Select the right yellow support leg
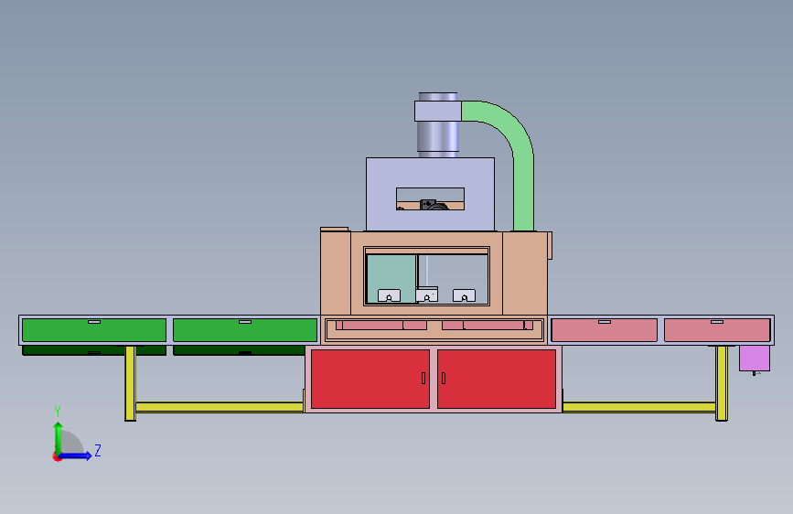Screen dimensions: 793x514 click(x=722, y=383)
